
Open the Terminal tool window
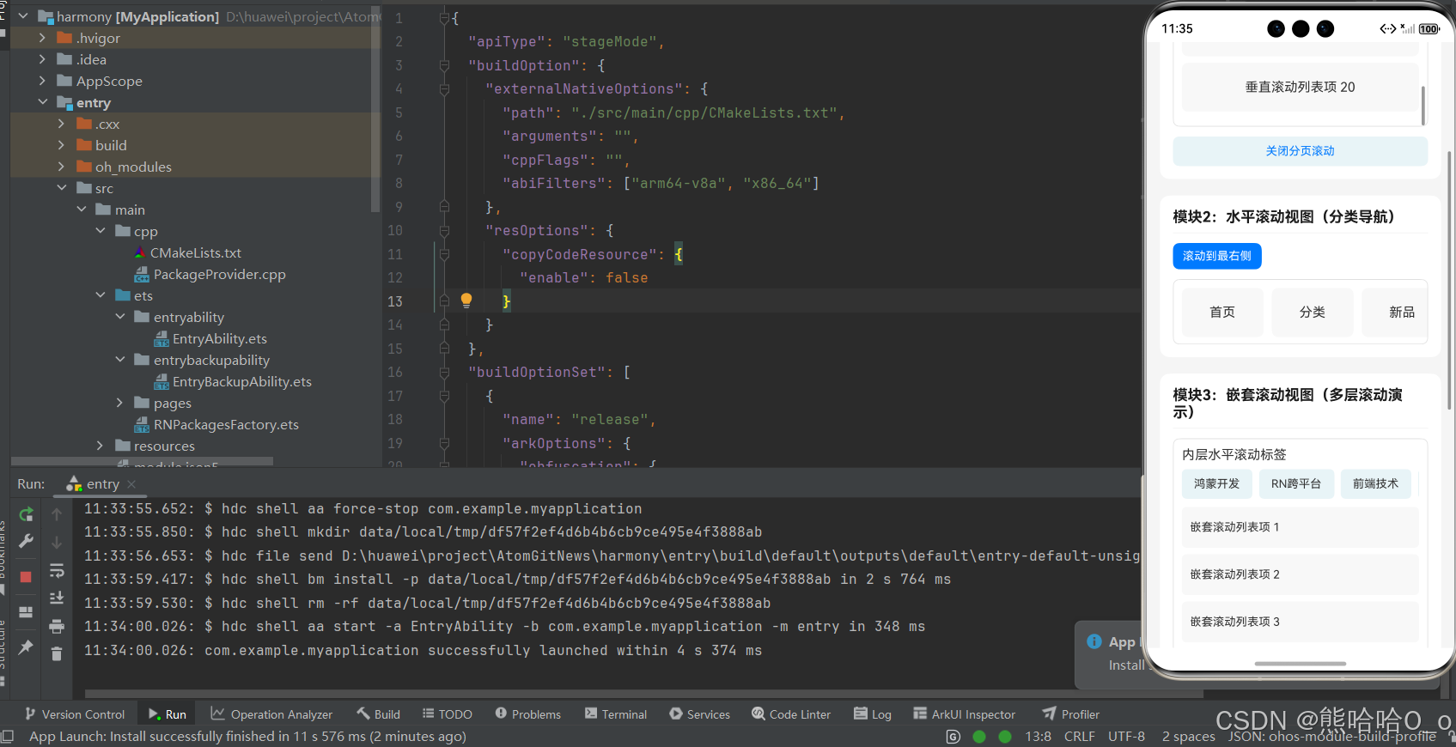616,714
